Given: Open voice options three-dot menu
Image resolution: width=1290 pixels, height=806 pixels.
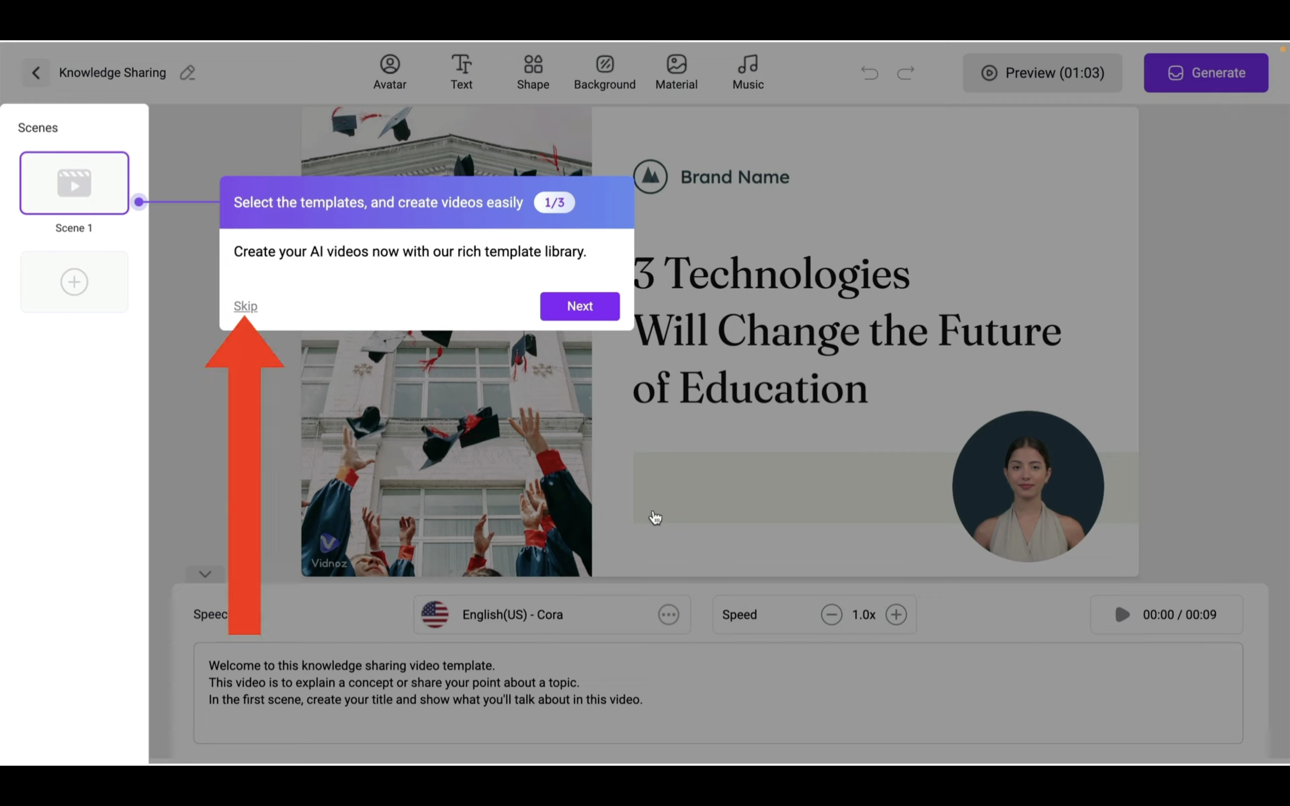Looking at the screenshot, I should pos(668,615).
